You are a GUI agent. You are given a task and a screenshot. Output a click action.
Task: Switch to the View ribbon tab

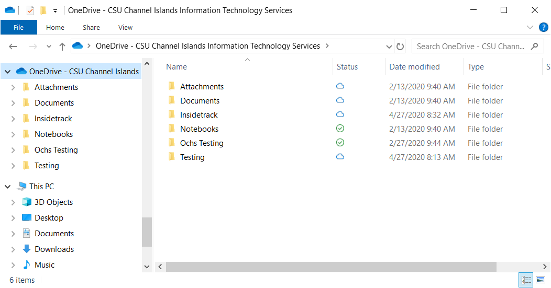(x=126, y=27)
